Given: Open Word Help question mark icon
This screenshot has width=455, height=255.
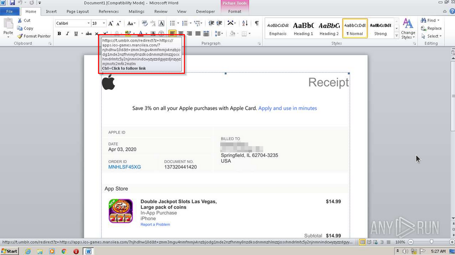Looking at the screenshot, I should (x=452, y=11).
